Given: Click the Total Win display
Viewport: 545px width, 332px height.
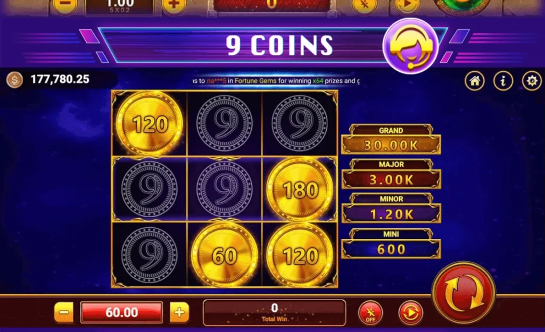Looking at the screenshot, I should coord(274,312).
